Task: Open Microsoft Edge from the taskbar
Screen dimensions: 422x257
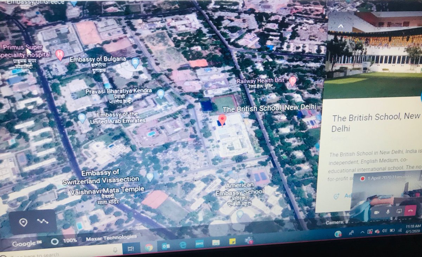Action: (183, 245)
